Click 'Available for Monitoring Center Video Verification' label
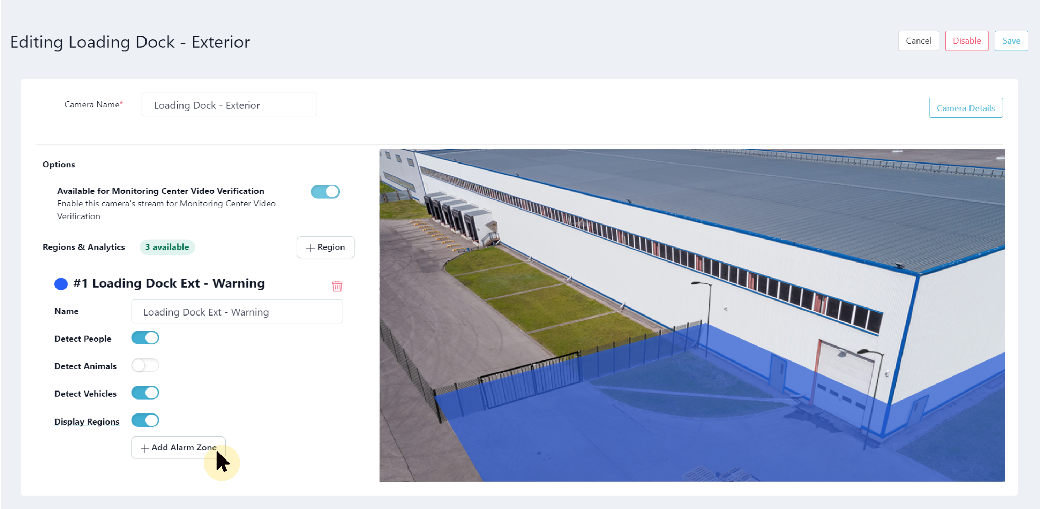1041x509 pixels. pyautogui.click(x=160, y=191)
